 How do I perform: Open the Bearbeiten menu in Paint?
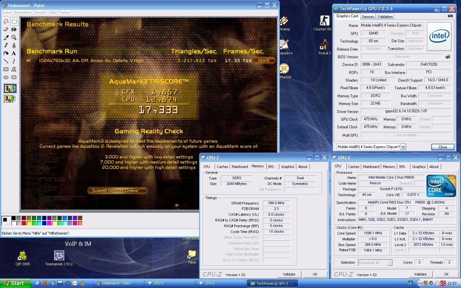[23, 12]
